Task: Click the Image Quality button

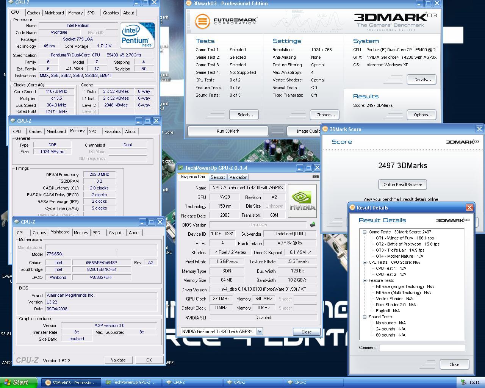Action: [x=304, y=131]
